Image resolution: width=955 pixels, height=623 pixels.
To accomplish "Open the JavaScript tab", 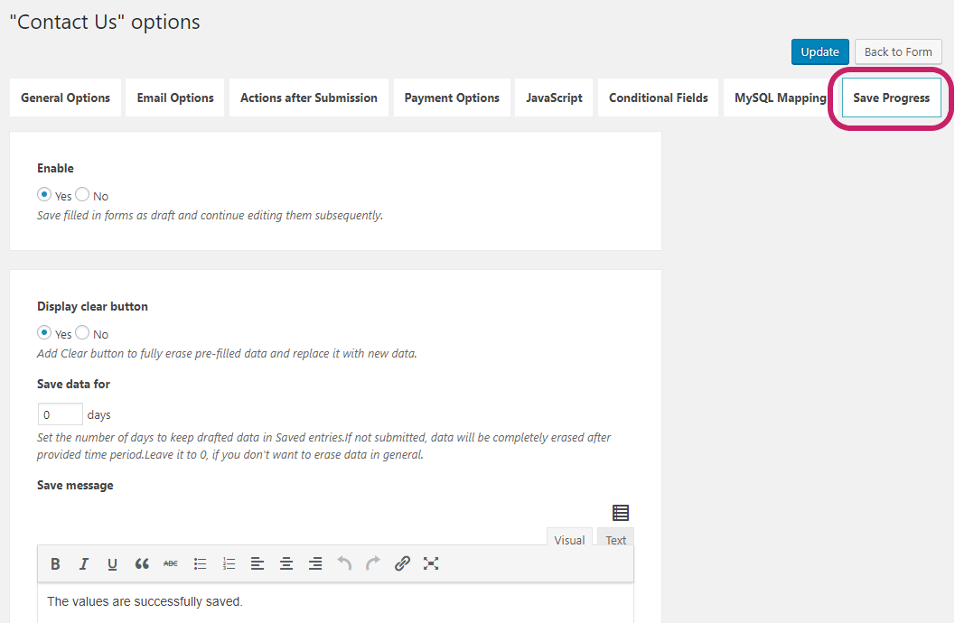I will coord(554,98).
